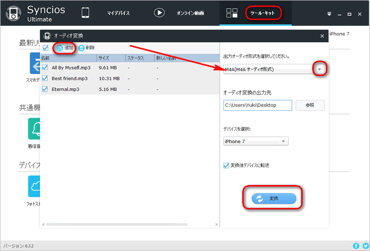Click the 名前 column header
370x251 pixels.
click(x=69, y=58)
